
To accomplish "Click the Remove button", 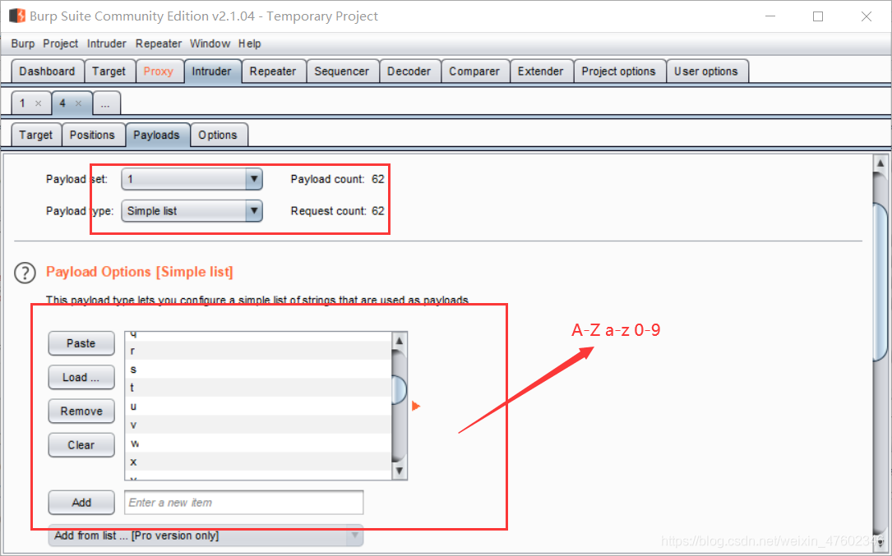I will pyautogui.click(x=81, y=411).
